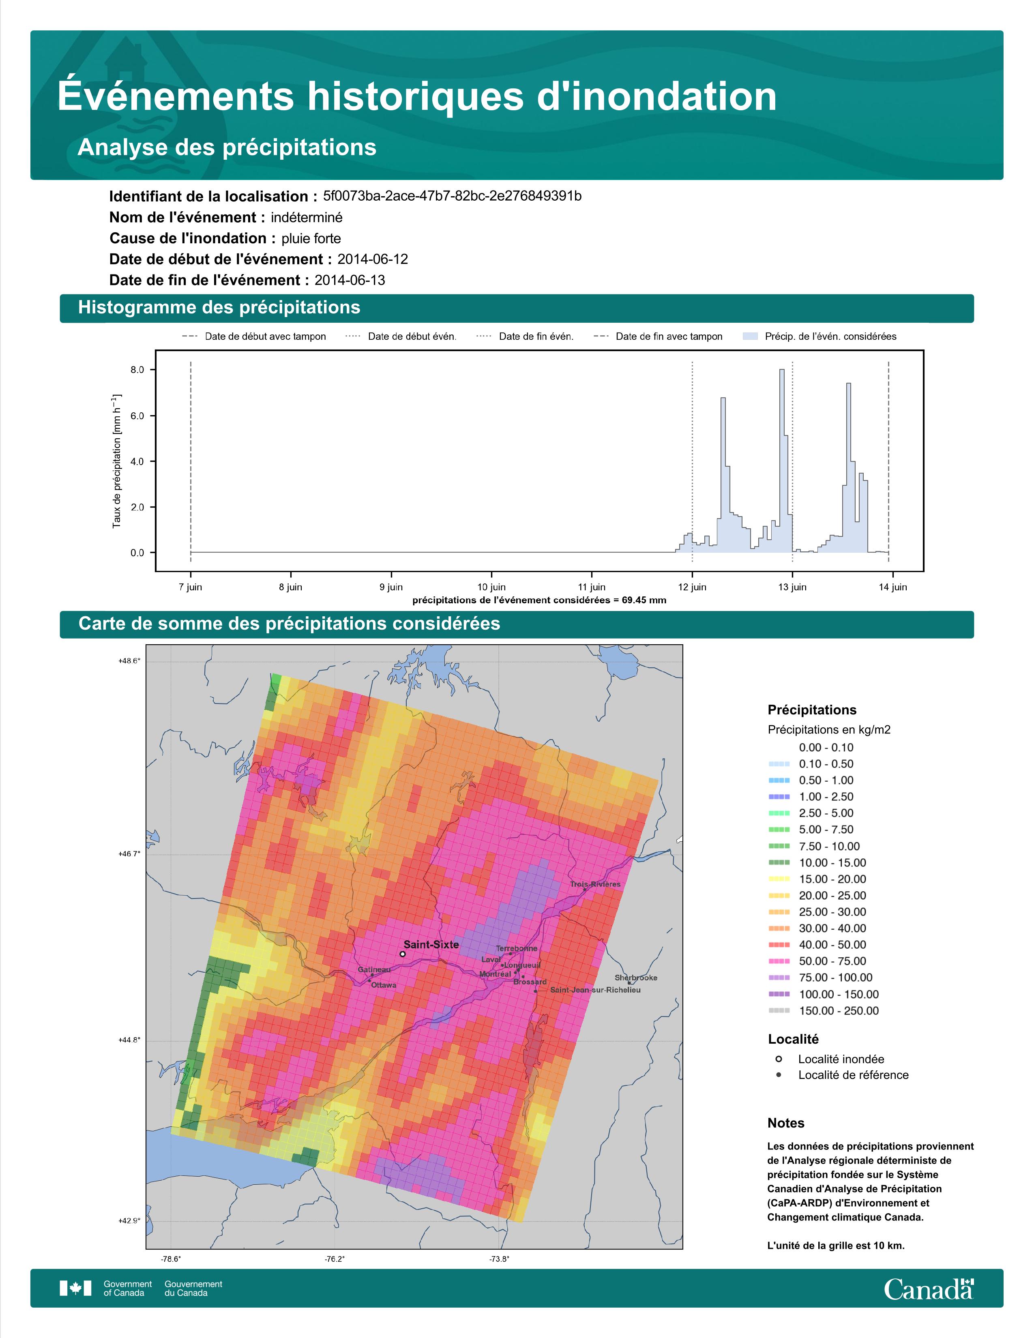
Task: Select the 40.00 - 50.00 legend swatch
Action: pyautogui.click(x=779, y=945)
